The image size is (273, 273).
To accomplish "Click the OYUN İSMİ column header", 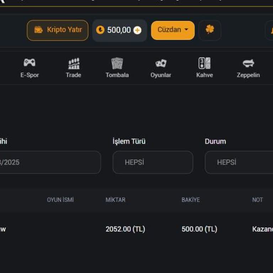I will click(x=60, y=200).
